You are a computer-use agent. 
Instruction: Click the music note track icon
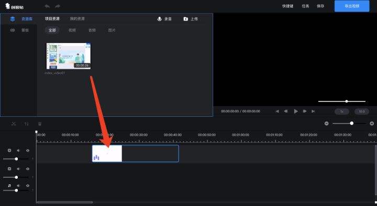coord(9,186)
